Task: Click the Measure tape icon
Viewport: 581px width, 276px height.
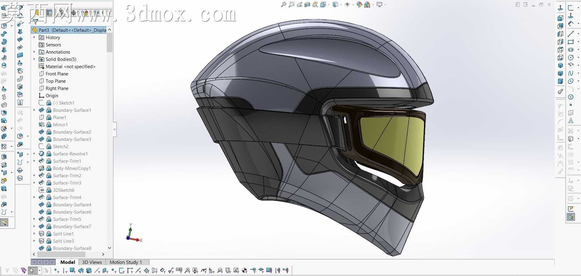Action: (x=4, y=222)
